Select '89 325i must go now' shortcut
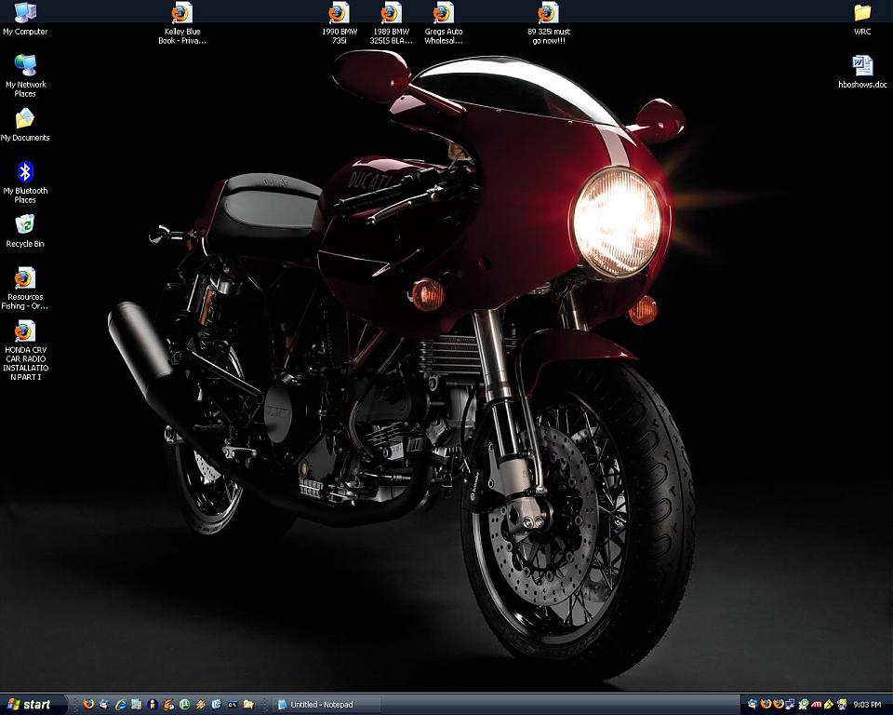This screenshot has width=893, height=715. 548,13
